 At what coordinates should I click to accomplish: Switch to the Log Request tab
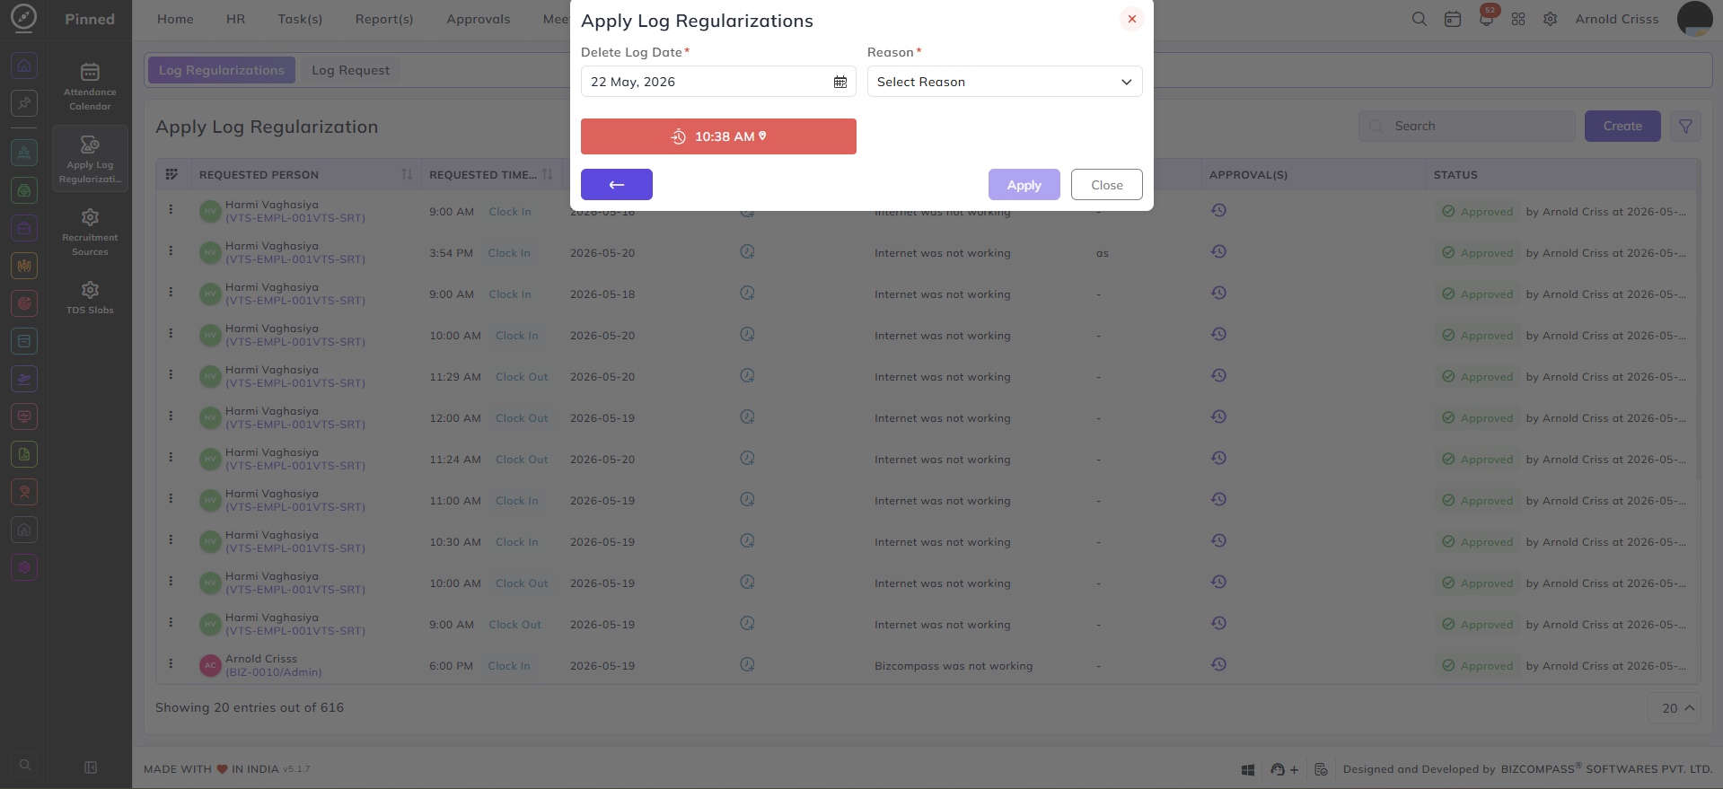click(351, 70)
